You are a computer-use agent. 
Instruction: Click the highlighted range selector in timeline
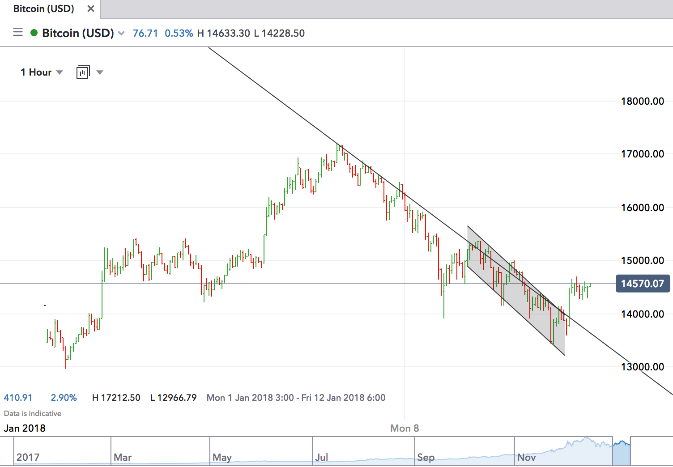(621, 451)
